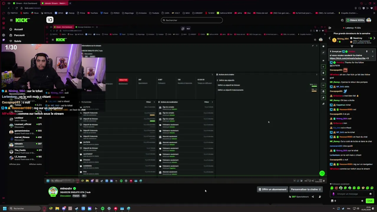Viewport: 377px width, 212px height.
Task: Click the 397 Spectateurs counter
Action: tap(298, 197)
